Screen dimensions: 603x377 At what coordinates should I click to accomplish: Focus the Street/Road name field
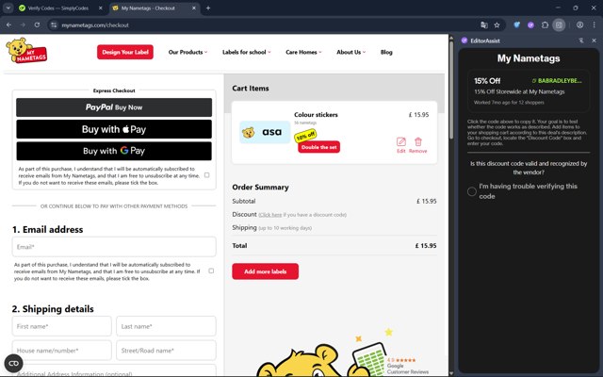pyautogui.click(x=166, y=350)
